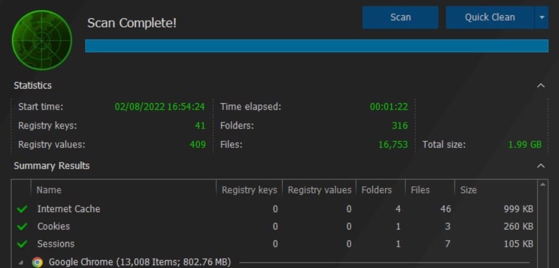Collapse the Statistics section
This screenshot has width=559, height=268.
click(x=541, y=85)
